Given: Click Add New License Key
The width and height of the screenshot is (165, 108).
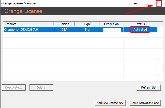Looking at the screenshot, I should (x=110, y=103).
